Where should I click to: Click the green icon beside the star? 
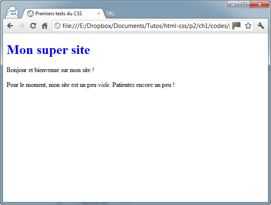pyautogui.click(x=236, y=26)
